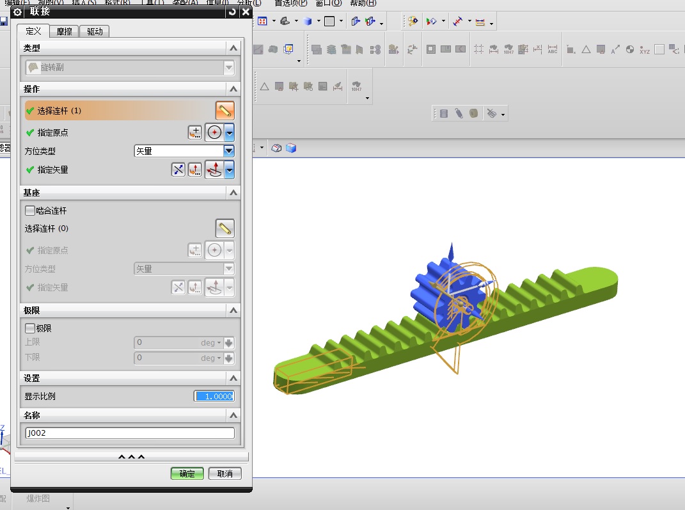Viewport: 685px width, 510px height.
Task: Click the 确定 button
Action: [x=187, y=474]
